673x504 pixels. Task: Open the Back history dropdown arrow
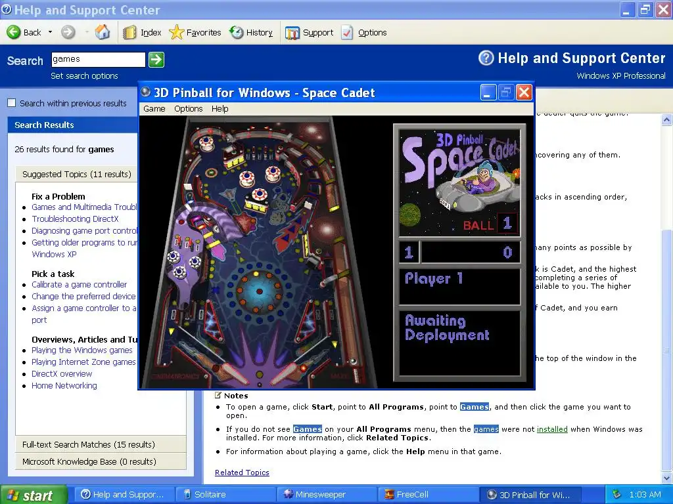pos(50,32)
